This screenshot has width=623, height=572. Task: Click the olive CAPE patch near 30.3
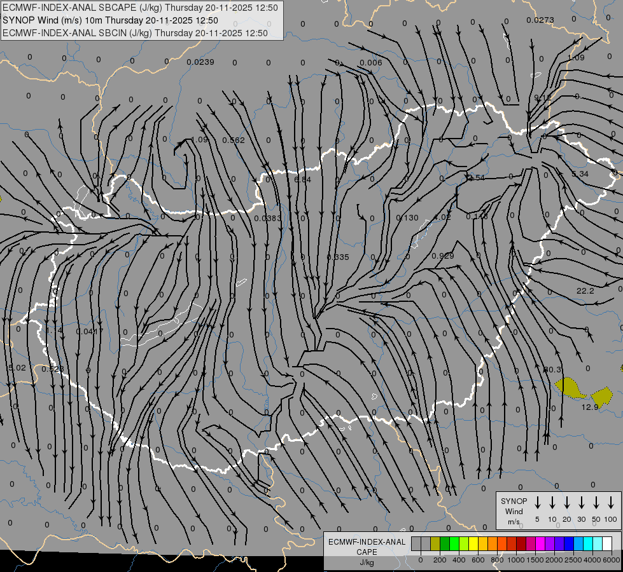570,388
